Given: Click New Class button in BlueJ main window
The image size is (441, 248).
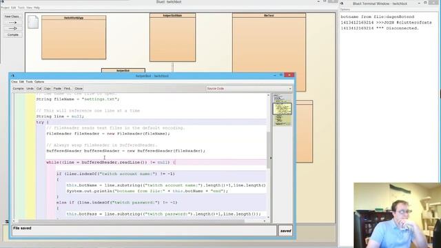Looking at the screenshot, I should (x=12, y=17).
